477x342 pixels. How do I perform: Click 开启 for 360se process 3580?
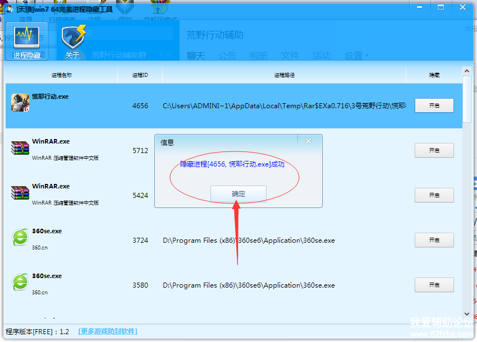(434, 285)
